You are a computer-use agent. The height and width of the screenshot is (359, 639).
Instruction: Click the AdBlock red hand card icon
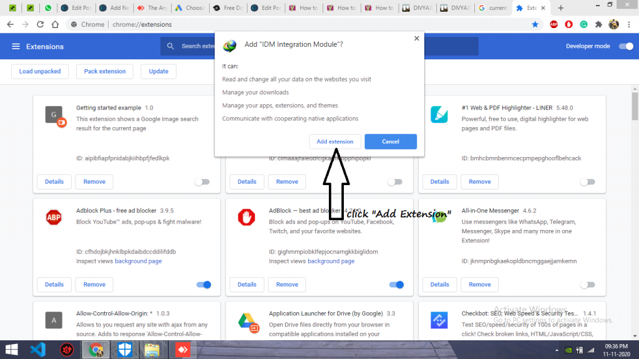click(246, 218)
